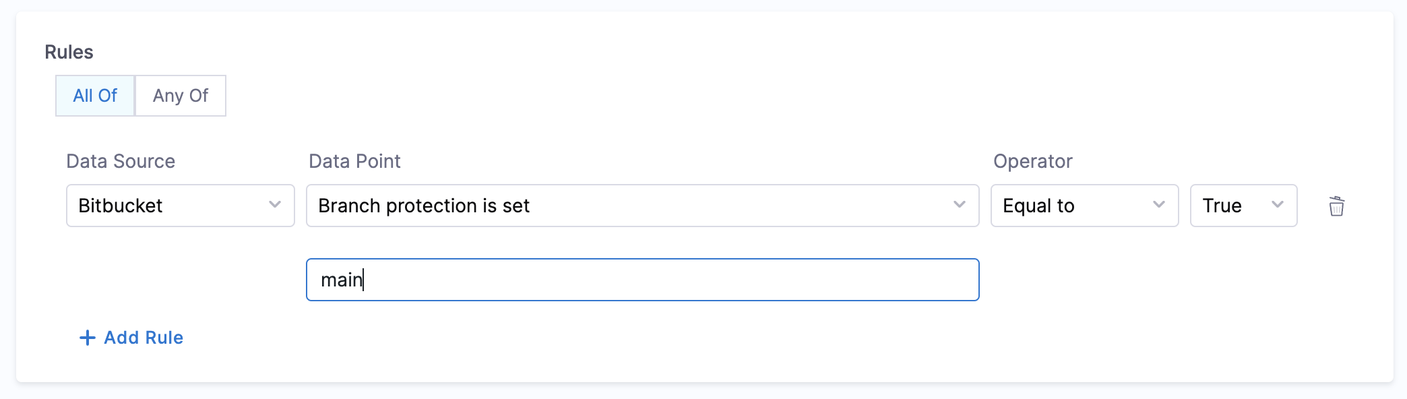Select the All Of rule condition
The height and width of the screenshot is (399, 1407).
point(95,96)
